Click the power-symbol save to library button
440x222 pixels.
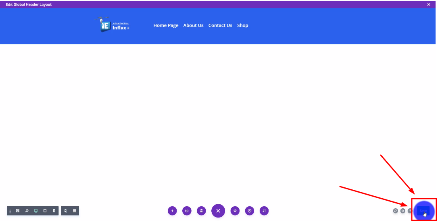(187, 211)
